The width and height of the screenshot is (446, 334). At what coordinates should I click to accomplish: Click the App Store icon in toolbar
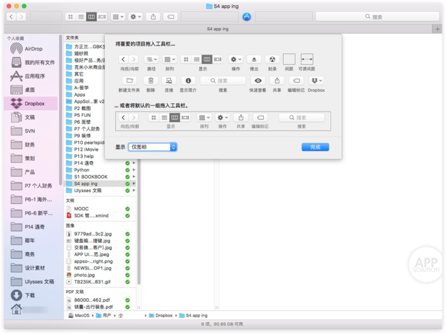247,17
